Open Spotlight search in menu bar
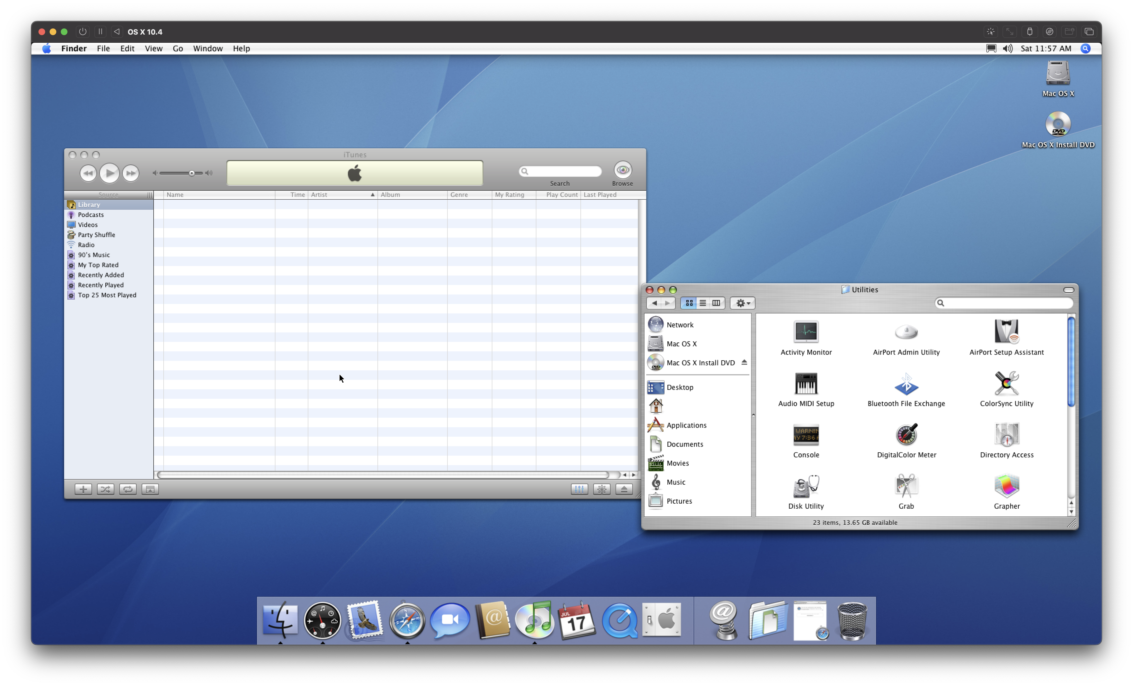Image resolution: width=1133 pixels, height=686 pixels. click(x=1085, y=48)
